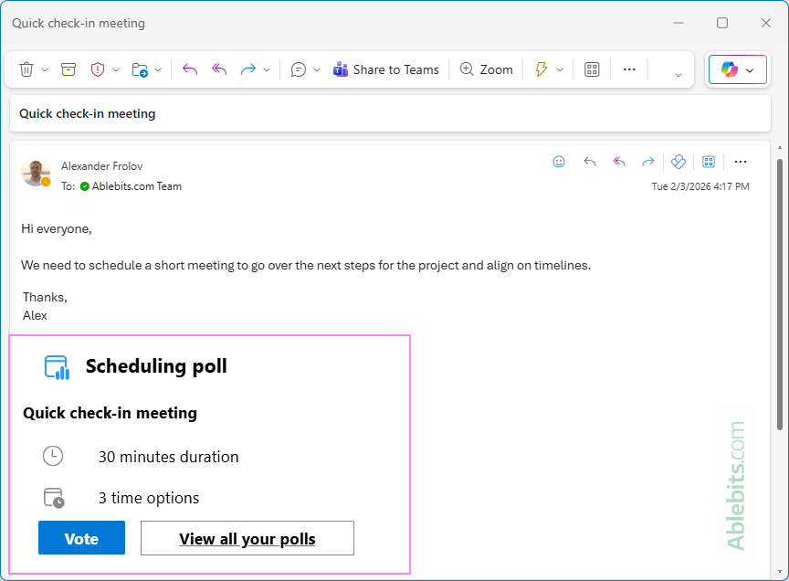Forward this email
This screenshot has width=789, height=581.
click(247, 69)
